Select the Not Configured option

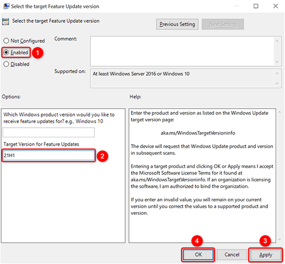(x=24, y=41)
